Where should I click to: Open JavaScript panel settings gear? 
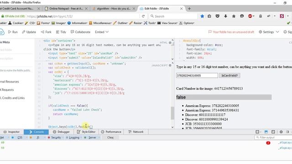[x=170, y=66]
